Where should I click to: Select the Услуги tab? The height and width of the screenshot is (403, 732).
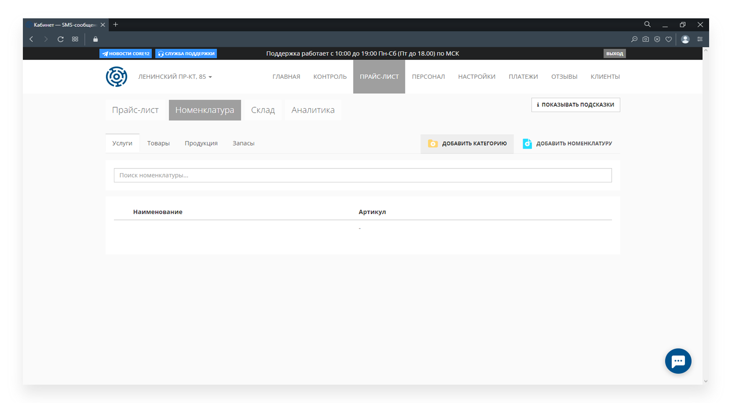pos(122,143)
